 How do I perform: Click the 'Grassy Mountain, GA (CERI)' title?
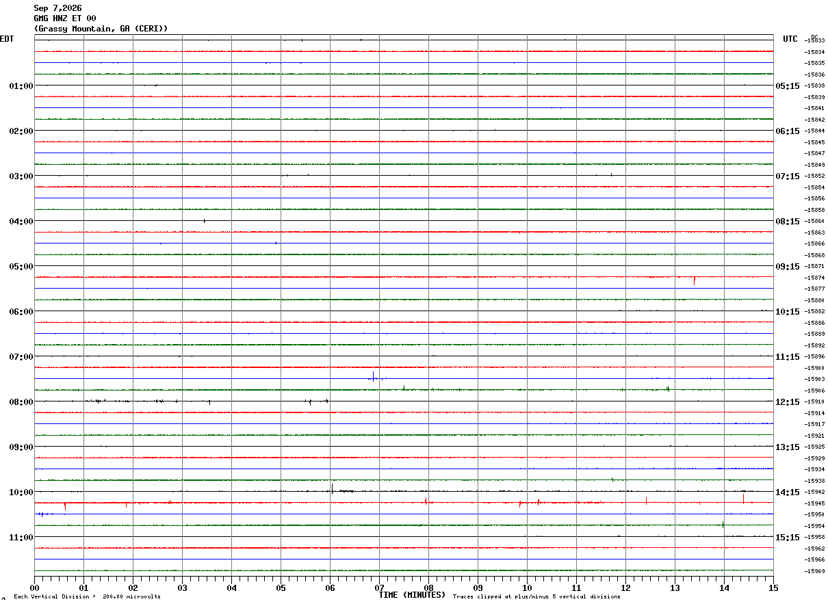point(101,29)
